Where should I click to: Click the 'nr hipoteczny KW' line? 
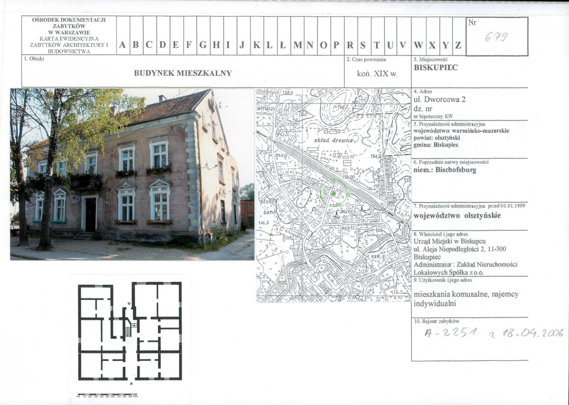[433, 116]
